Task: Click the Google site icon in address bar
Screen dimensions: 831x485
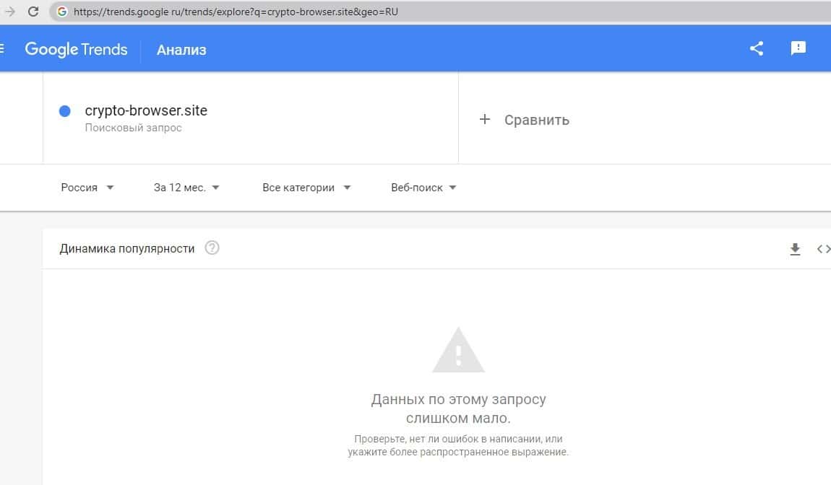Action: (62, 12)
